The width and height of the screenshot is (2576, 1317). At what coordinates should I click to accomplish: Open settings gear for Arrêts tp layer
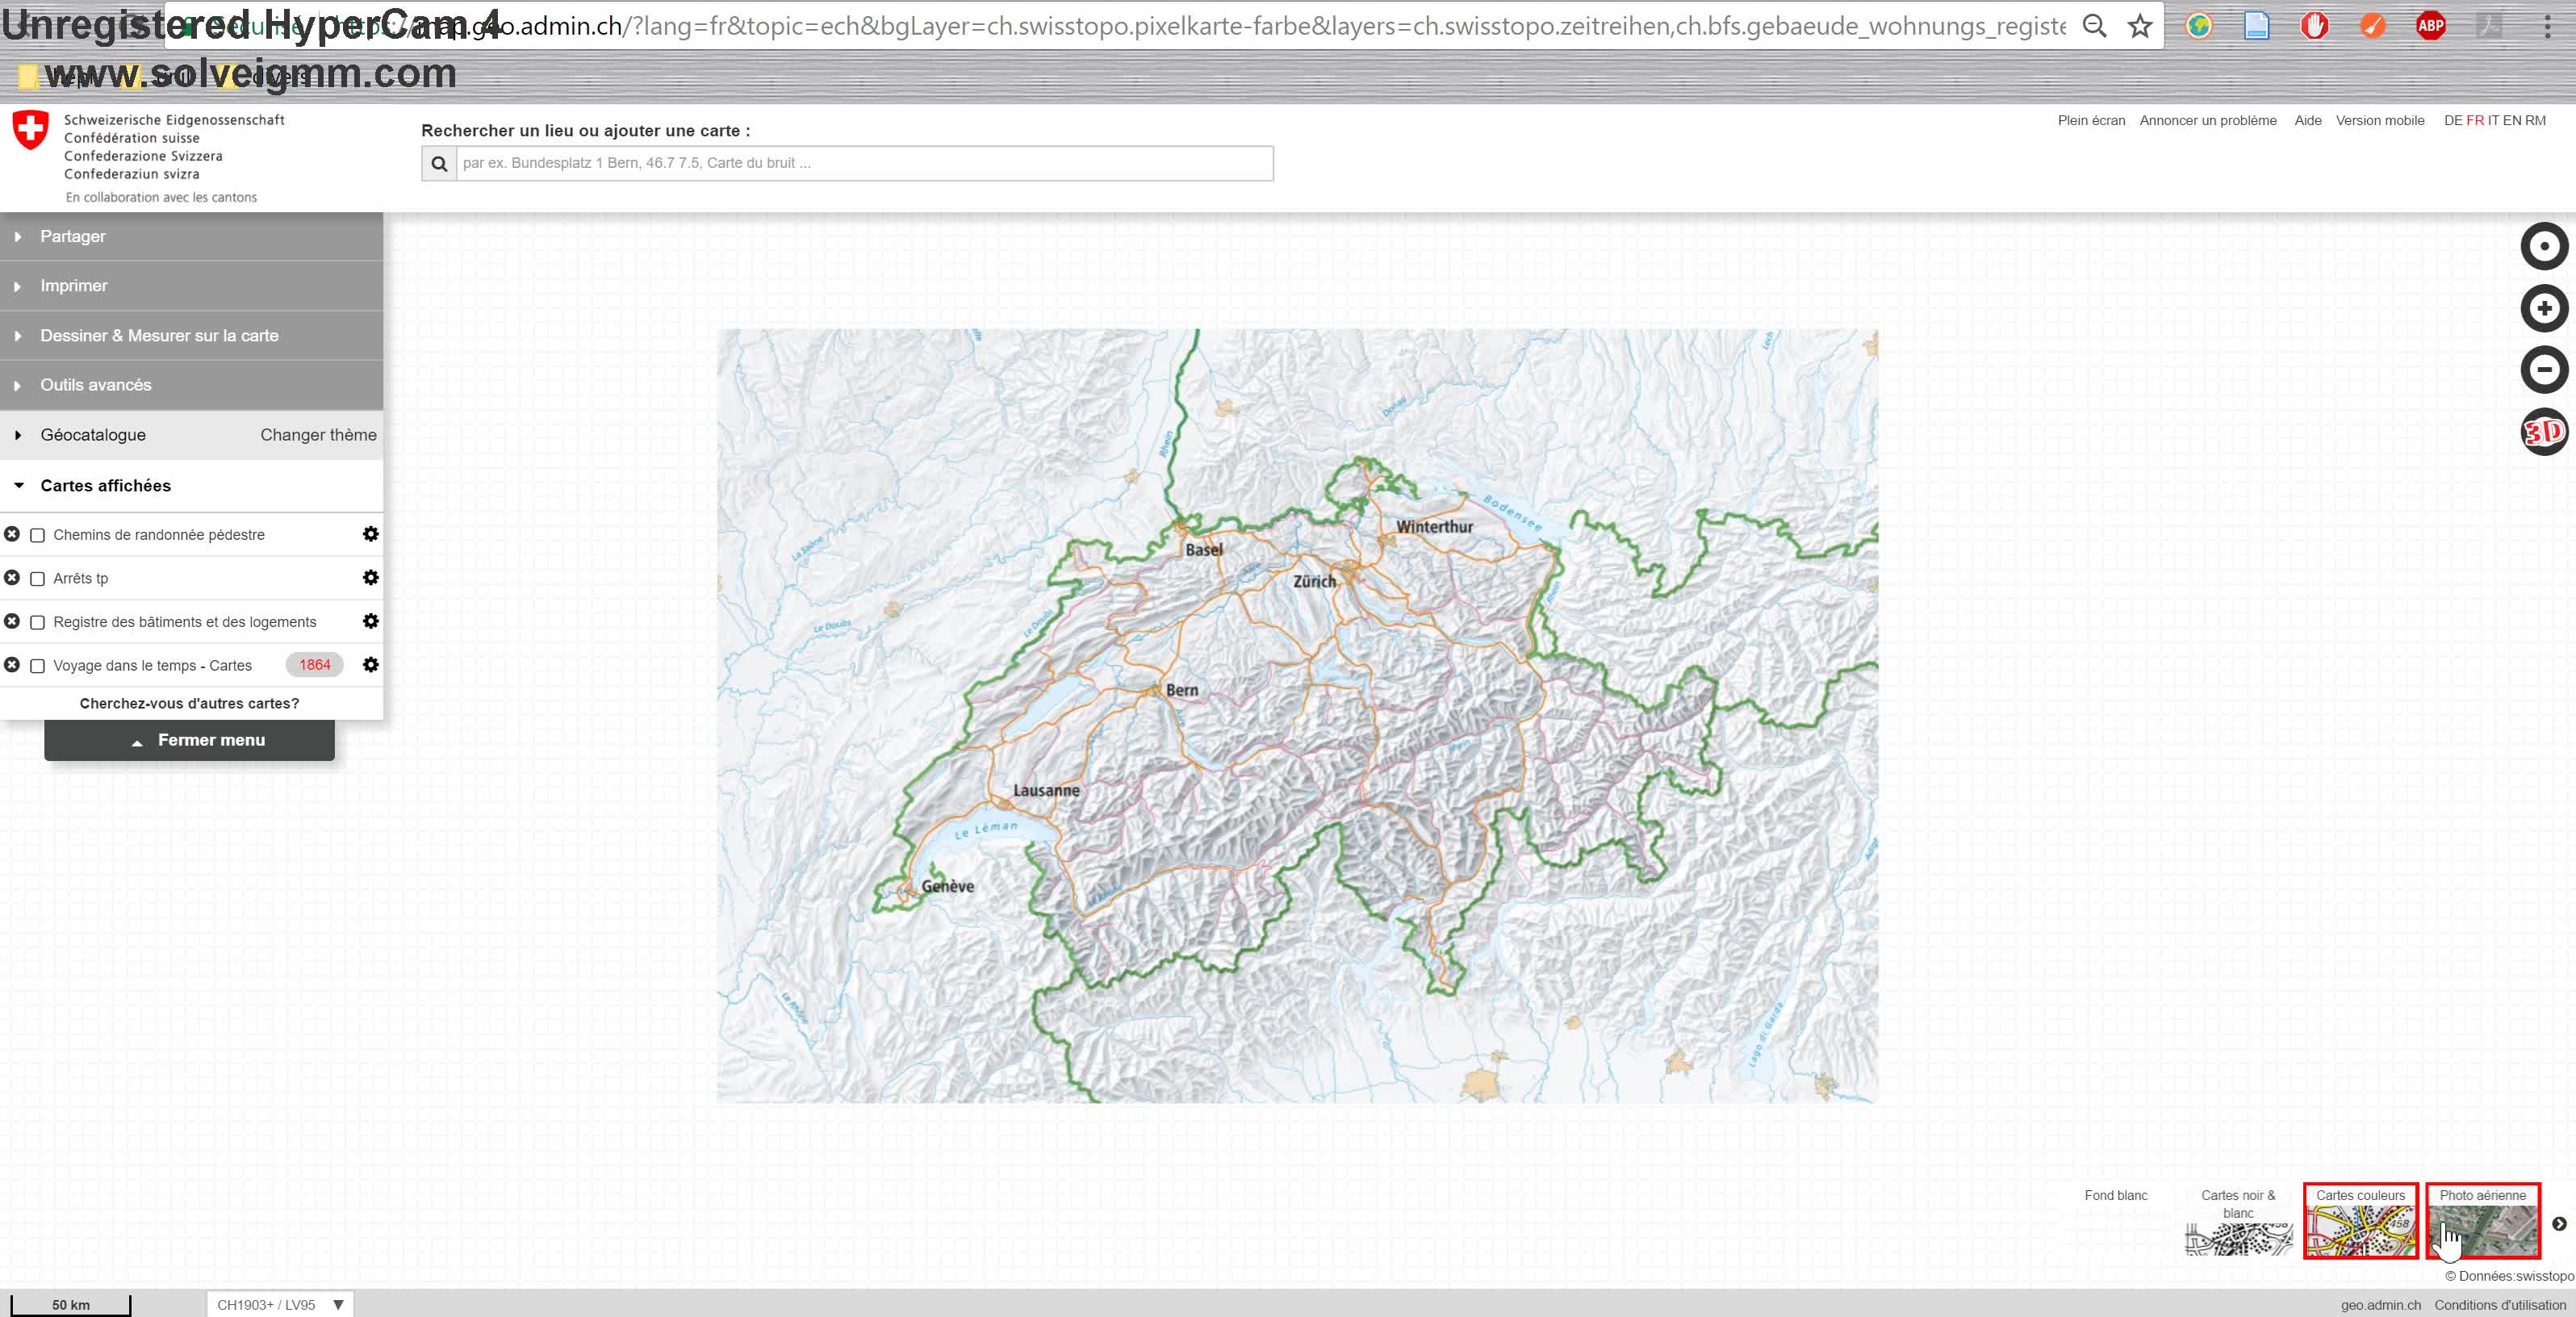(x=370, y=578)
